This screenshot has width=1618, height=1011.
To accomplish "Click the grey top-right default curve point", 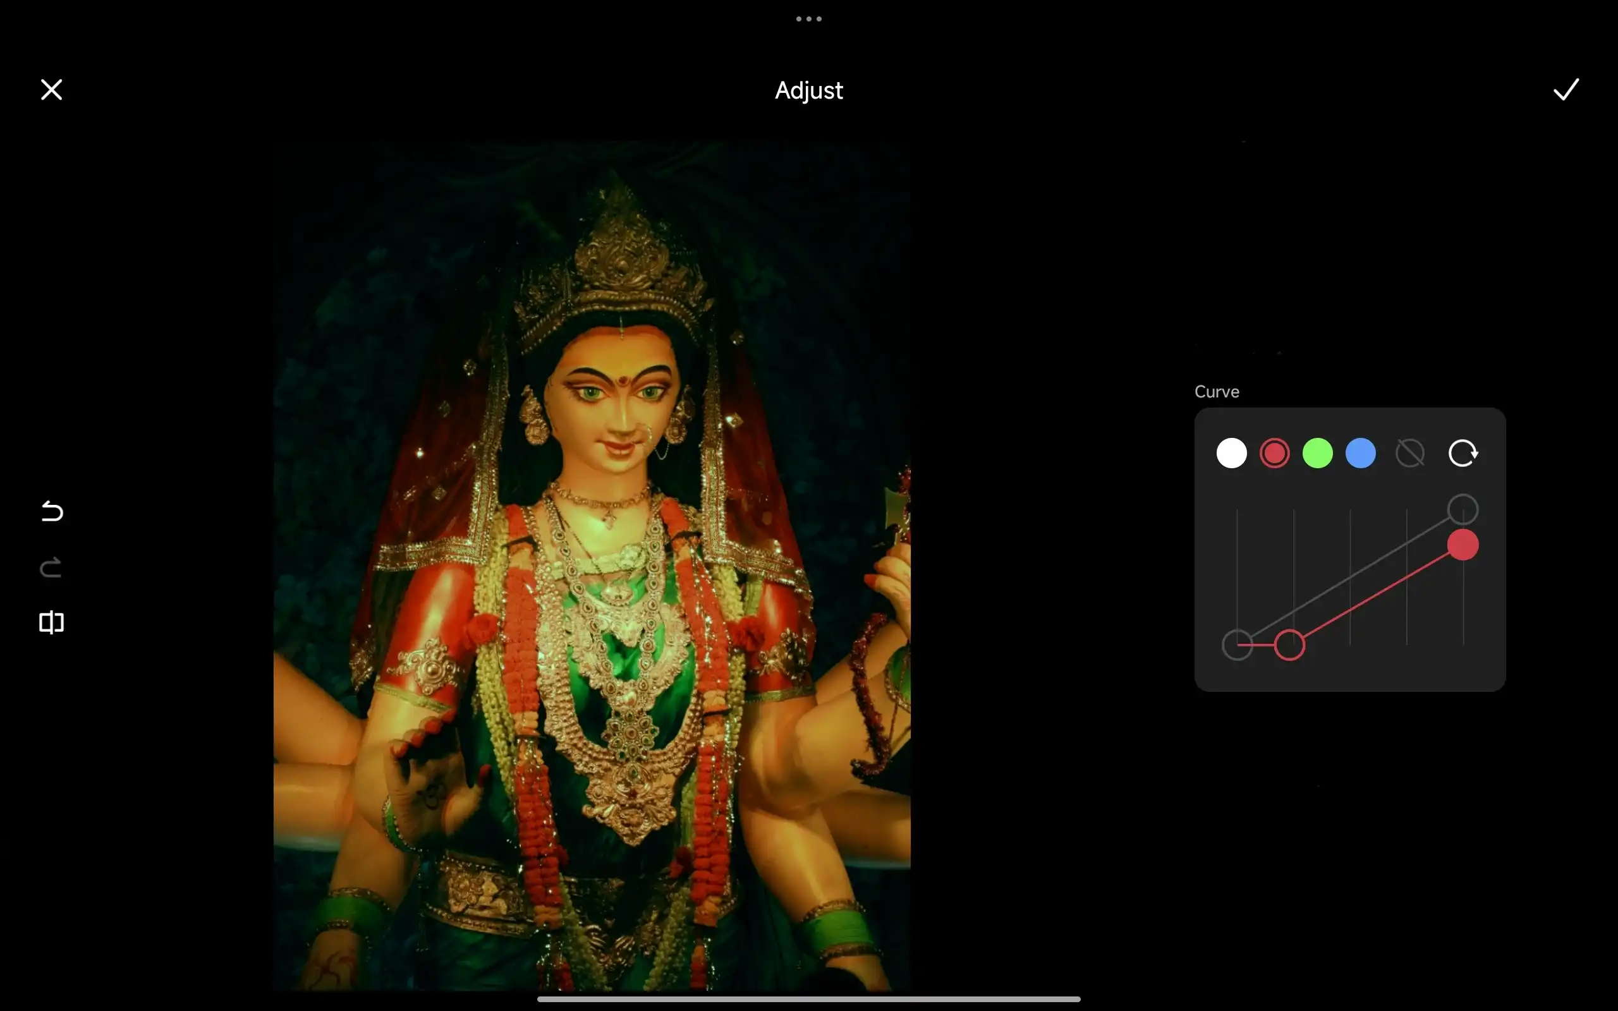I will (x=1463, y=509).
